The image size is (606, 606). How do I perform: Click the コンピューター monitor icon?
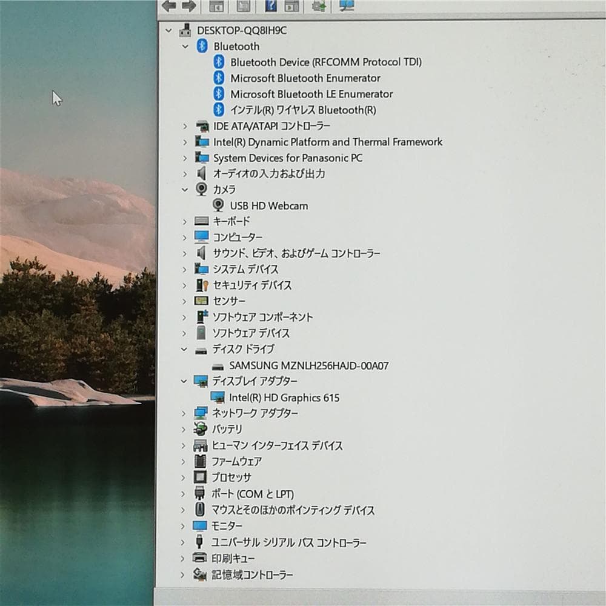coord(202,237)
